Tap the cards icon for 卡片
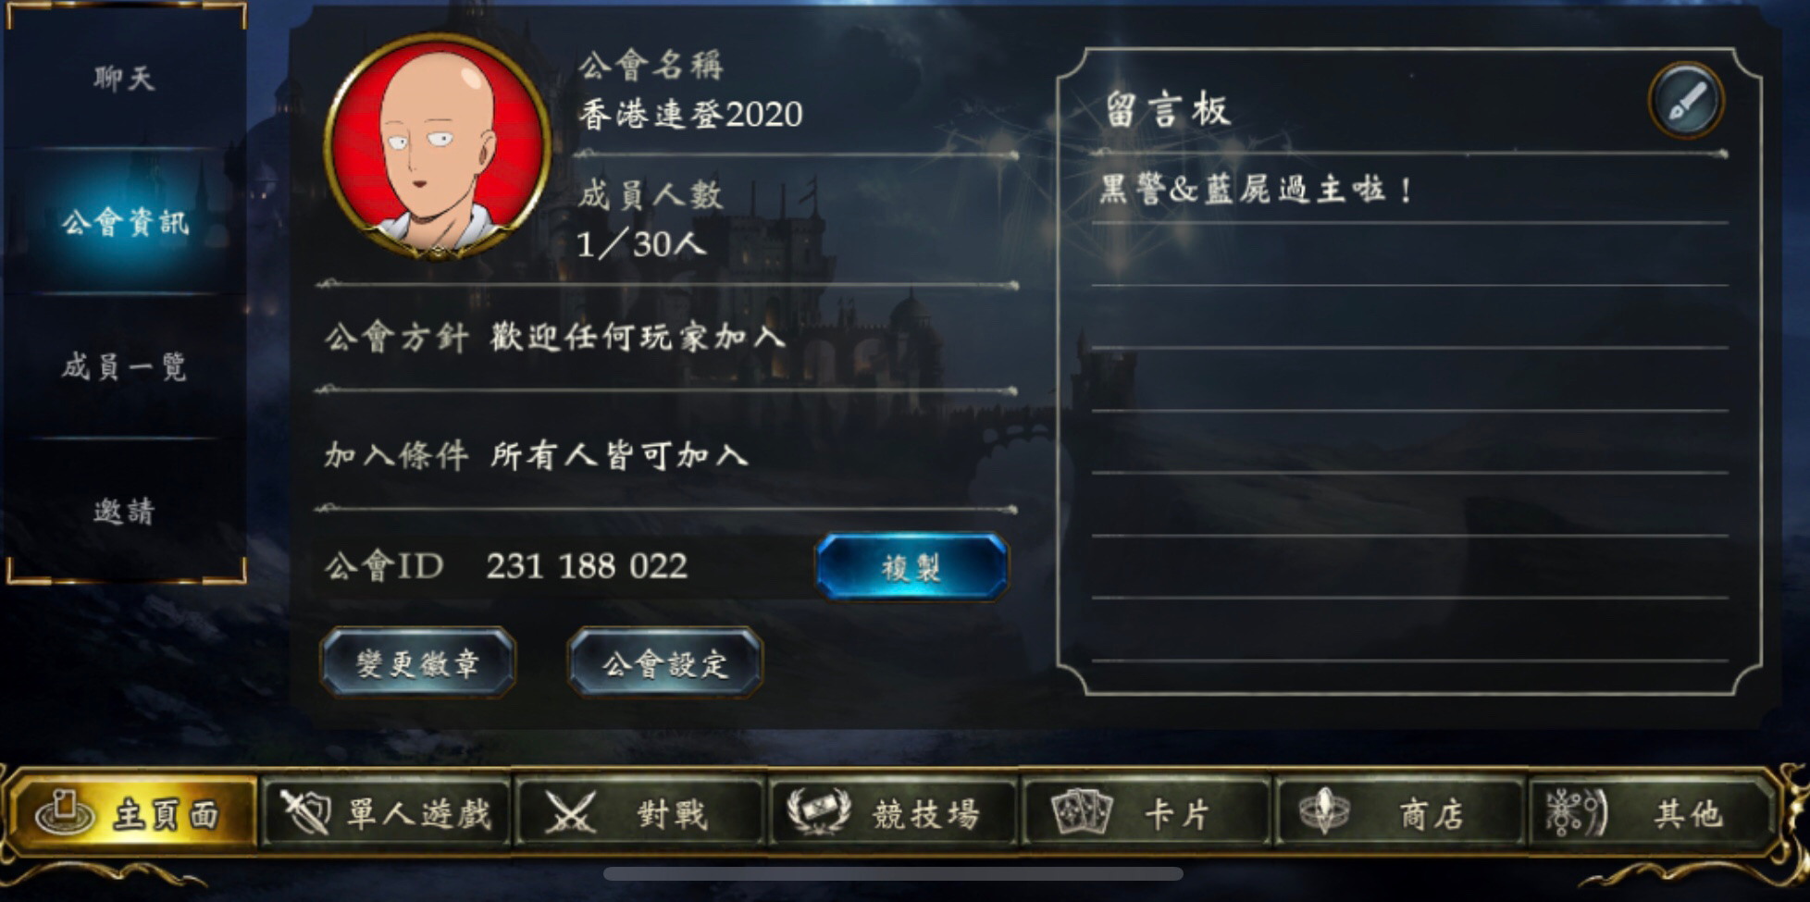The width and height of the screenshot is (1810, 902). (1081, 812)
